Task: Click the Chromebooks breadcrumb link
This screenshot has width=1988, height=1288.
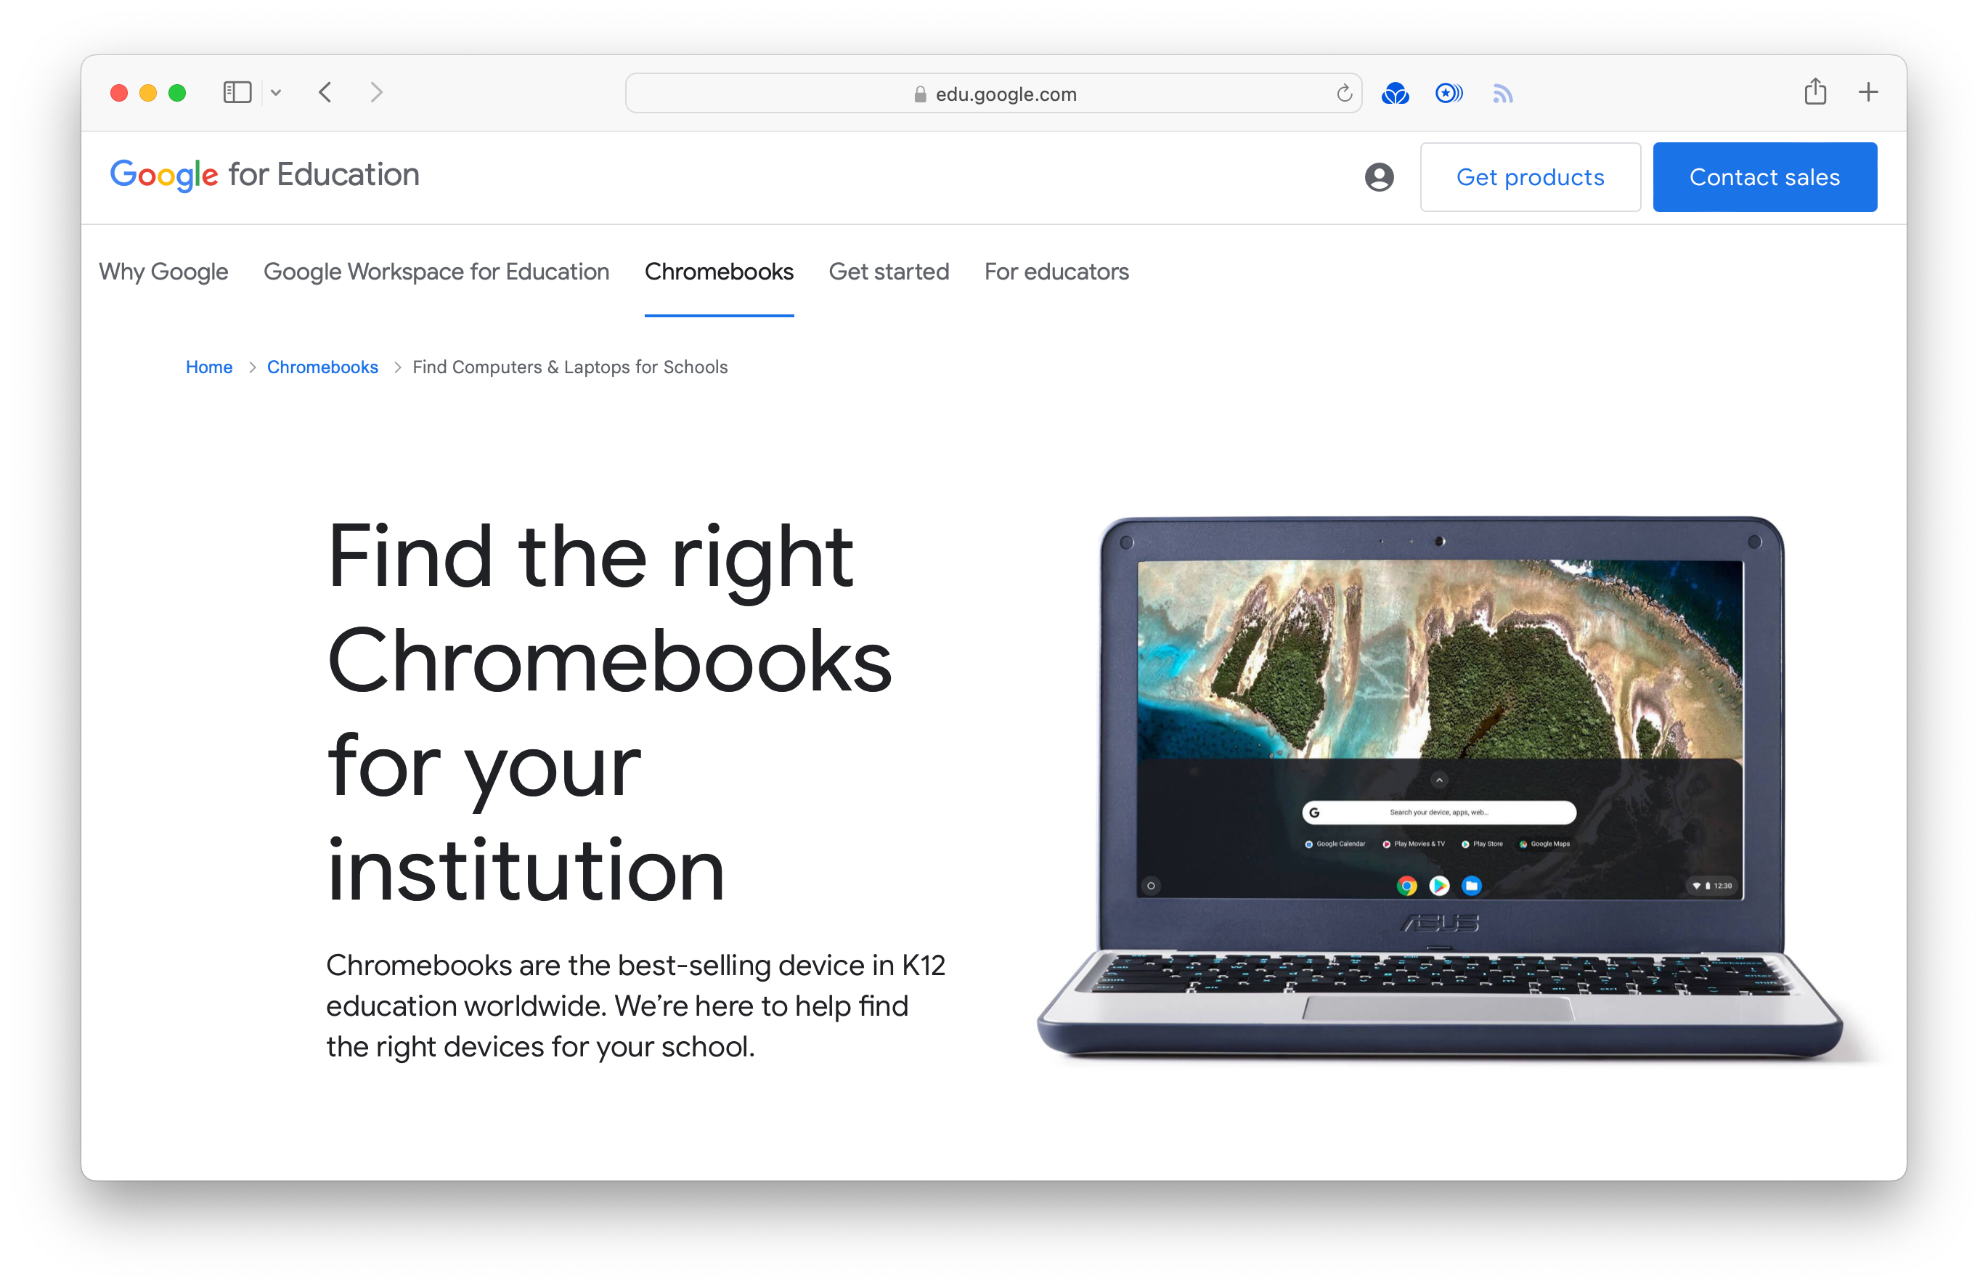Action: (323, 367)
